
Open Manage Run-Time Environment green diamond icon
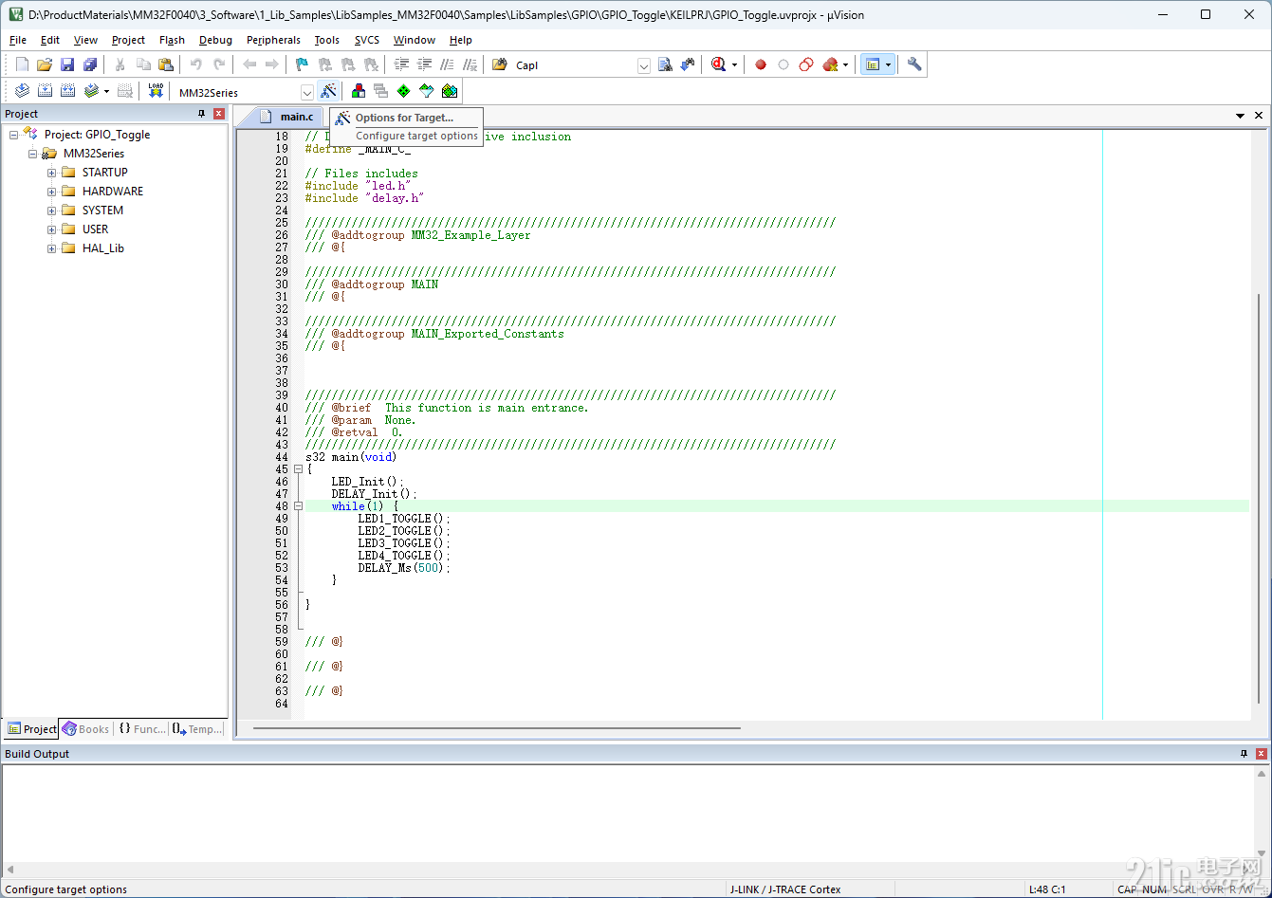[x=404, y=91]
